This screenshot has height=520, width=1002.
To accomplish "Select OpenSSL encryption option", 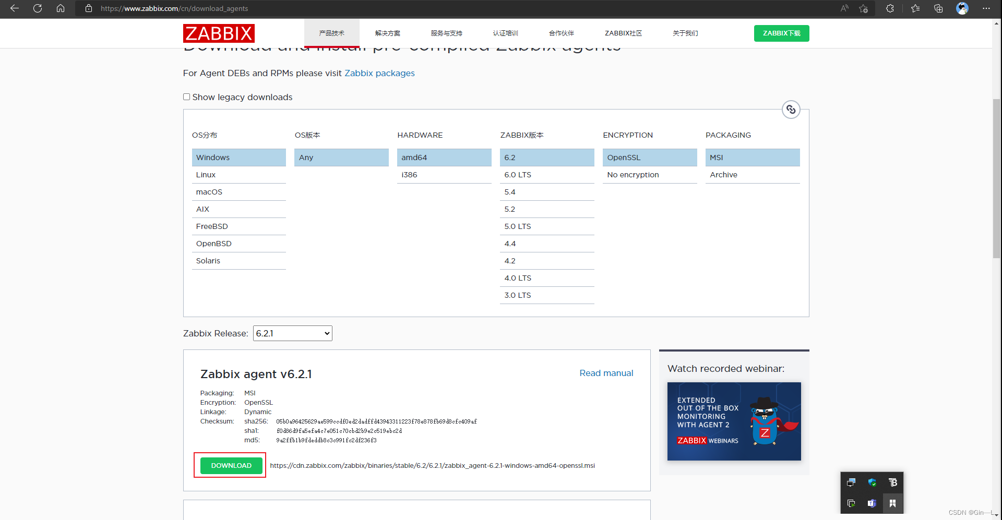I will pos(650,158).
